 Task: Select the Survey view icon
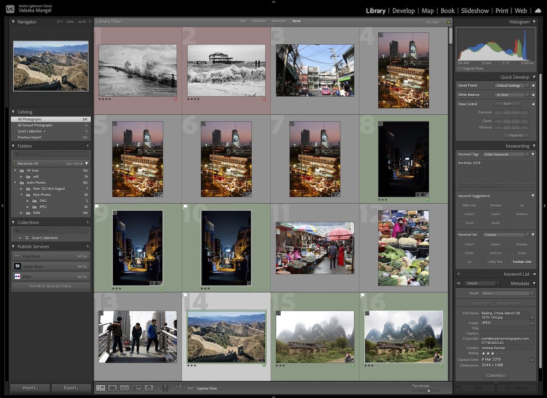pyautogui.click(x=136, y=388)
